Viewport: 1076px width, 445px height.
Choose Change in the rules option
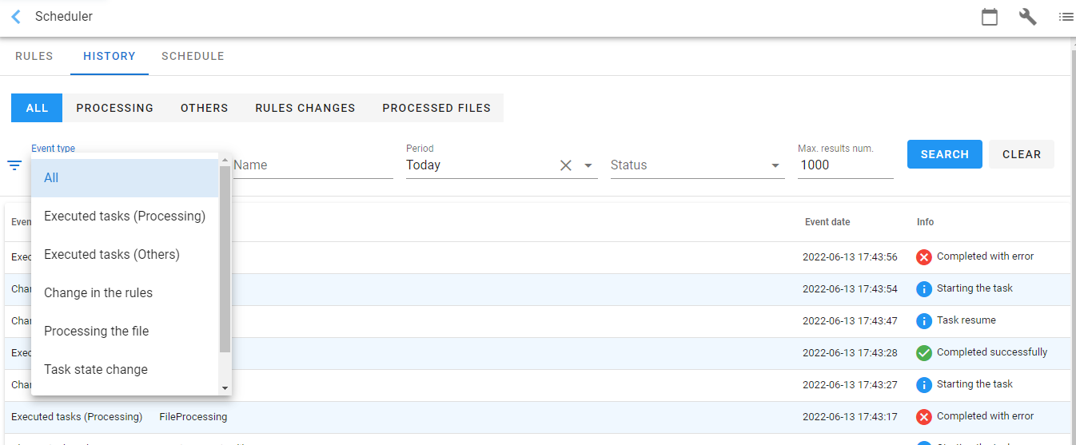click(125, 293)
